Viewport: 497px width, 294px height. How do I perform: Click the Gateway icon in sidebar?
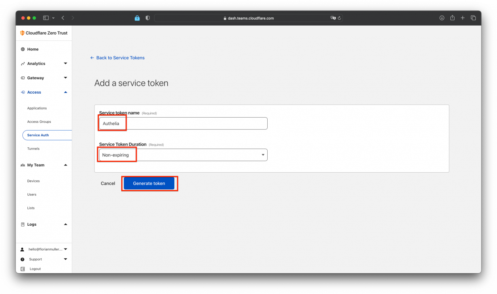(23, 78)
